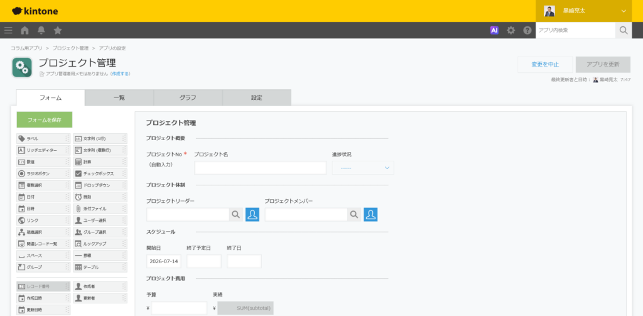Switch to the グラフ tab

[x=188, y=97]
